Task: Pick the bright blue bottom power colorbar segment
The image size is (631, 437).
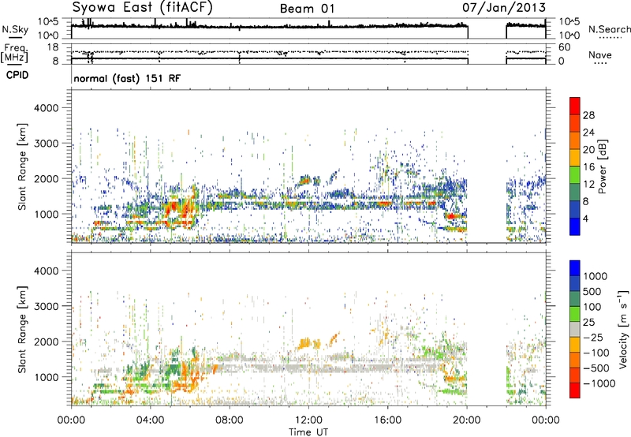Action: tap(575, 226)
